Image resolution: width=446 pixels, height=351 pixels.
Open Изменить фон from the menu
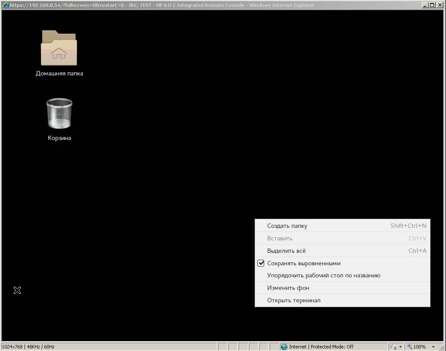click(288, 288)
